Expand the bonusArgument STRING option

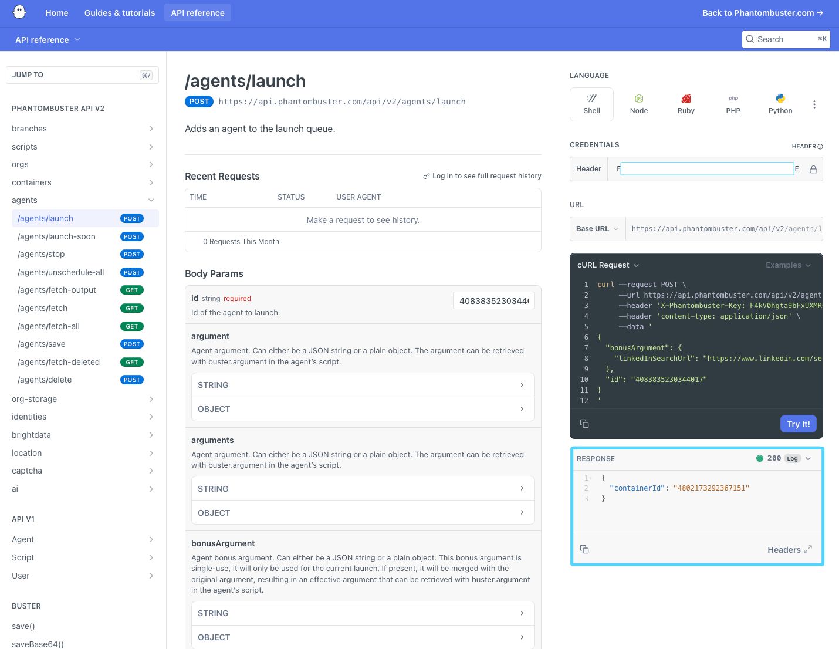click(363, 613)
